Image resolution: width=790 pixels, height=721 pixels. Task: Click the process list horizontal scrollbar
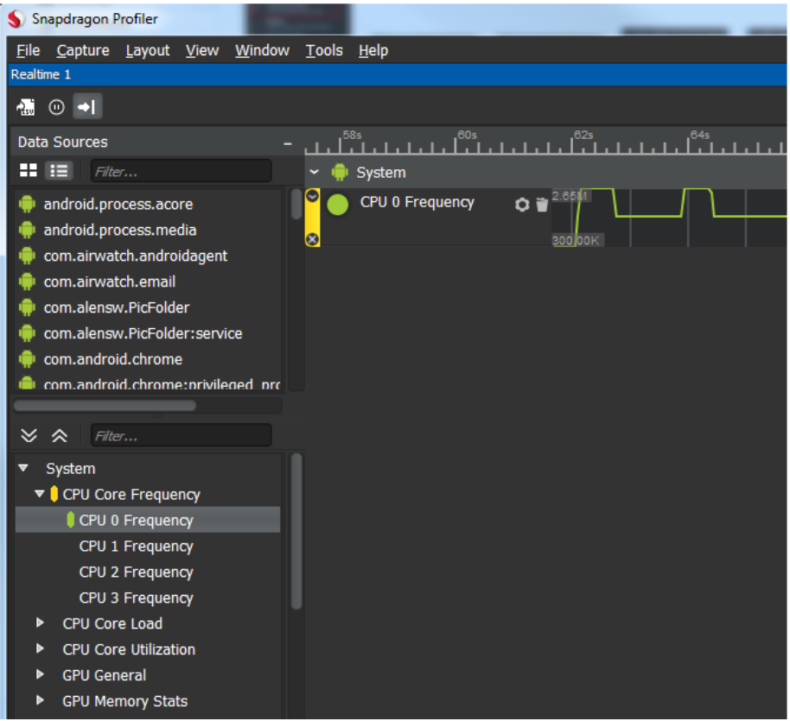105,406
